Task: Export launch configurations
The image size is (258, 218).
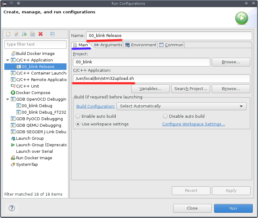Action: pos(24,34)
